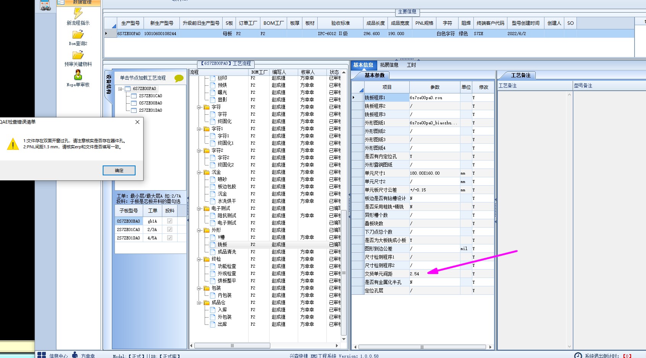Click the 信息中心 grid icon in status bar
The image size is (646, 358).
point(42,355)
